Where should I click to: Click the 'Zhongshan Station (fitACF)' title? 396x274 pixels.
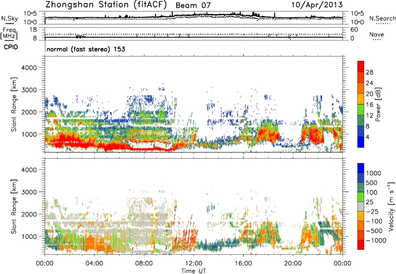pos(106,5)
